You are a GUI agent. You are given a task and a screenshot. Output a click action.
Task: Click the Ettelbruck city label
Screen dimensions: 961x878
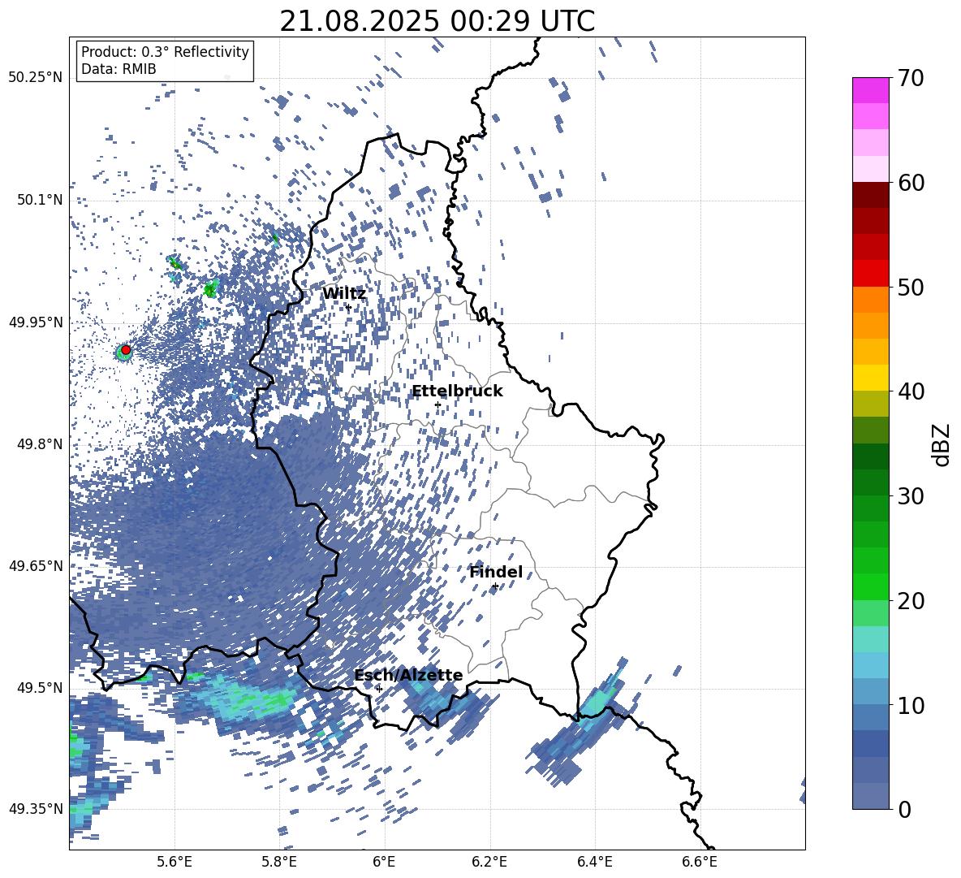(457, 391)
